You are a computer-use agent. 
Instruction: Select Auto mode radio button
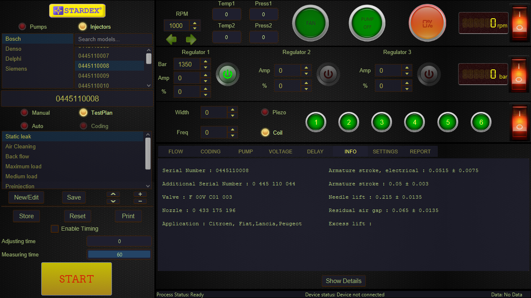point(24,126)
